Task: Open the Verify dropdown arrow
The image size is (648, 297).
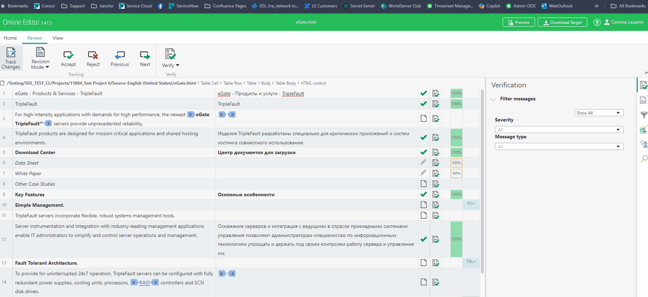Action: [177, 65]
